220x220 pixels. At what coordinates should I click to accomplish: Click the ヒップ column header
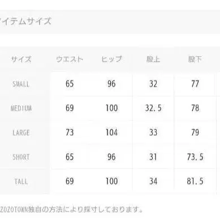[x=111, y=59]
